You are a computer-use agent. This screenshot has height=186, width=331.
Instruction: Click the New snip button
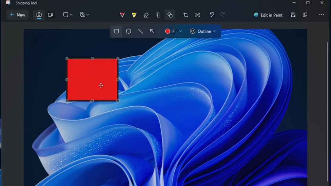click(x=17, y=15)
